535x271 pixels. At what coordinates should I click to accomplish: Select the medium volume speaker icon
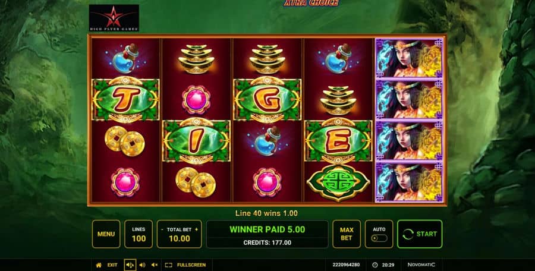click(142, 265)
